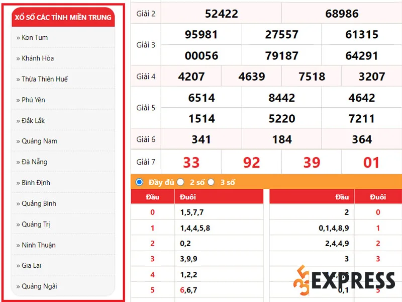The height and width of the screenshot is (302, 402).
Task: Click the Giải 5 number 1514
Action: coord(202,119)
